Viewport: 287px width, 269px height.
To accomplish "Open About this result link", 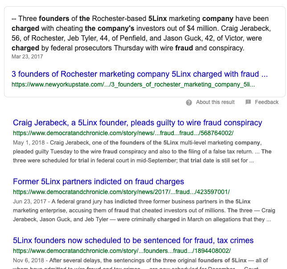I will coord(215,102).
